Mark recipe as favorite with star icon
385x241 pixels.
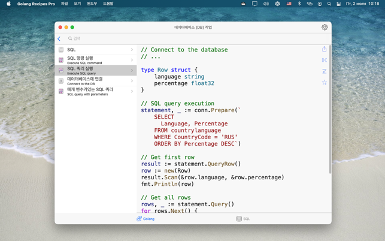[325, 83]
